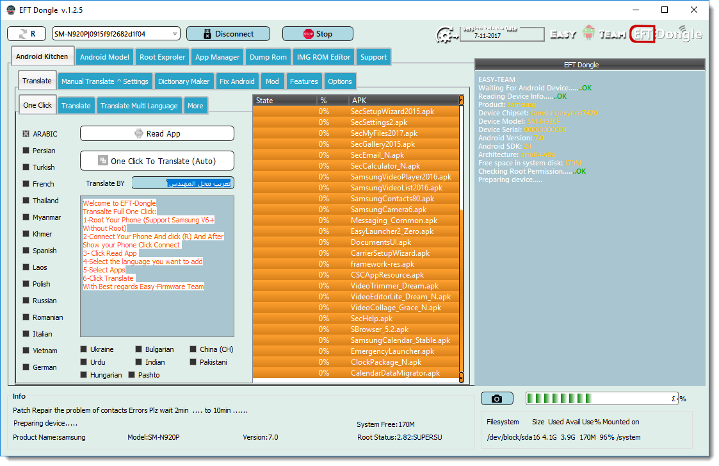Open the IMG ROM Editor tab
719x466 pixels.
(x=323, y=57)
